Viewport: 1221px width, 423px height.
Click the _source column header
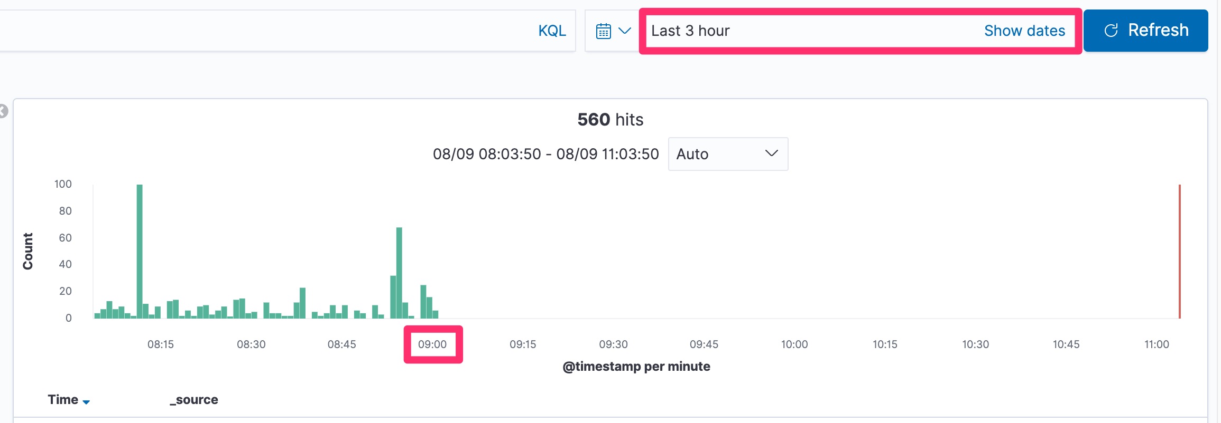(194, 399)
